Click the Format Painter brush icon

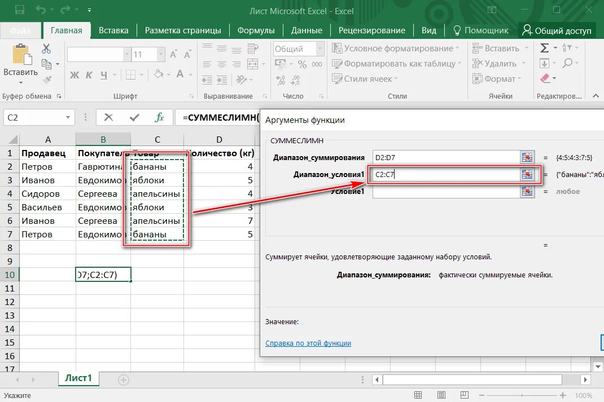tap(47, 79)
